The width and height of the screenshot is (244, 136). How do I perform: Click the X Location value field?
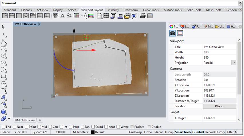(x=219, y=85)
